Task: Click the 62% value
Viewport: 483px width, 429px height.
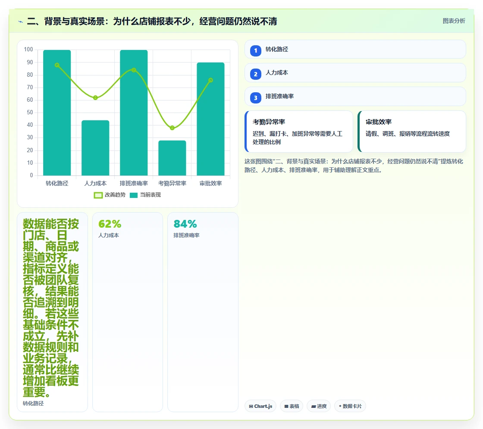Action: [110, 224]
